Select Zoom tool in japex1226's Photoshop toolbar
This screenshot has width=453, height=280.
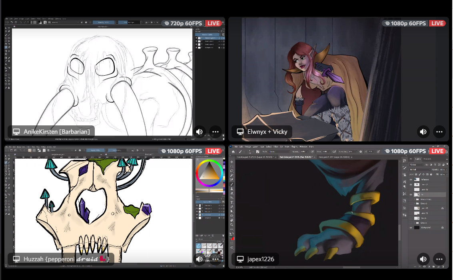[x=232, y=225]
